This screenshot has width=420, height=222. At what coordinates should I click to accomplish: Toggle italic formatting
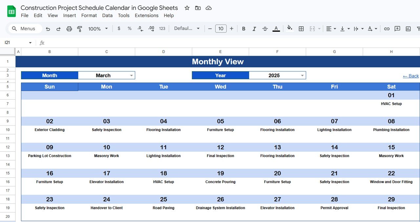click(254, 28)
